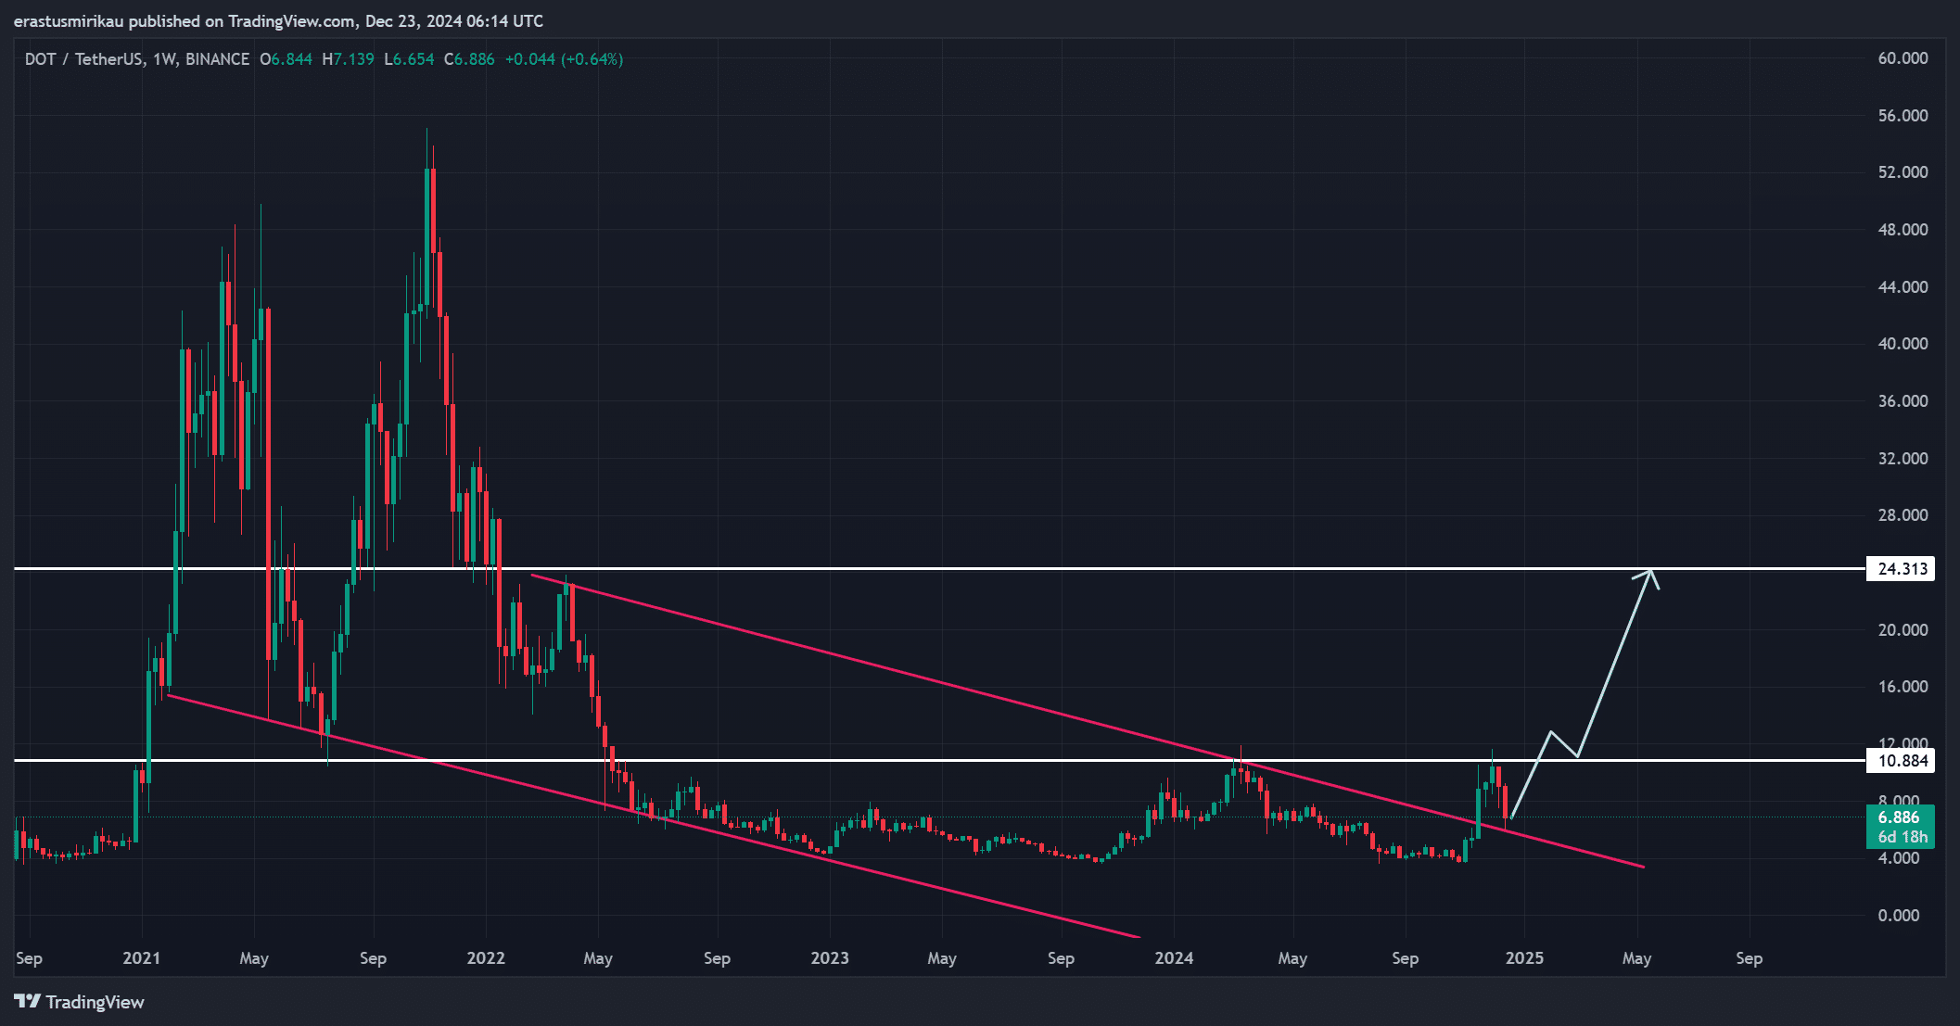Click the 40.000 price axis label
Image resolution: width=1960 pixels, height=1026 pixels.
click(1903, 344)
